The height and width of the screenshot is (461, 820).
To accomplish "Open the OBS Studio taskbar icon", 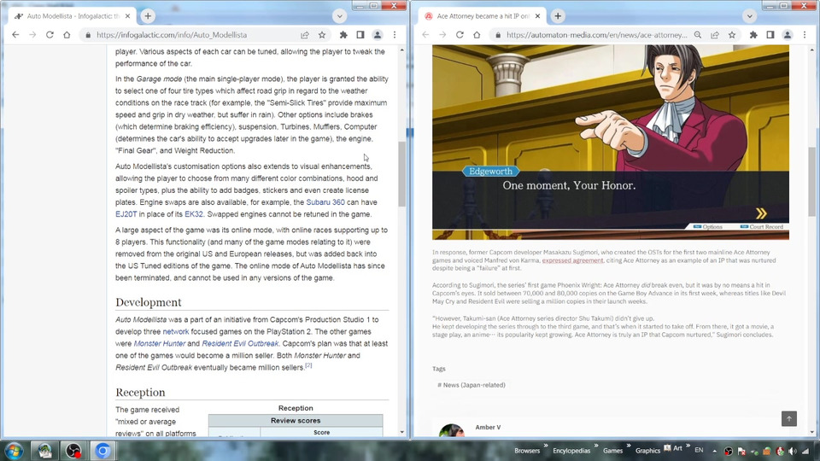I will 73,451.
